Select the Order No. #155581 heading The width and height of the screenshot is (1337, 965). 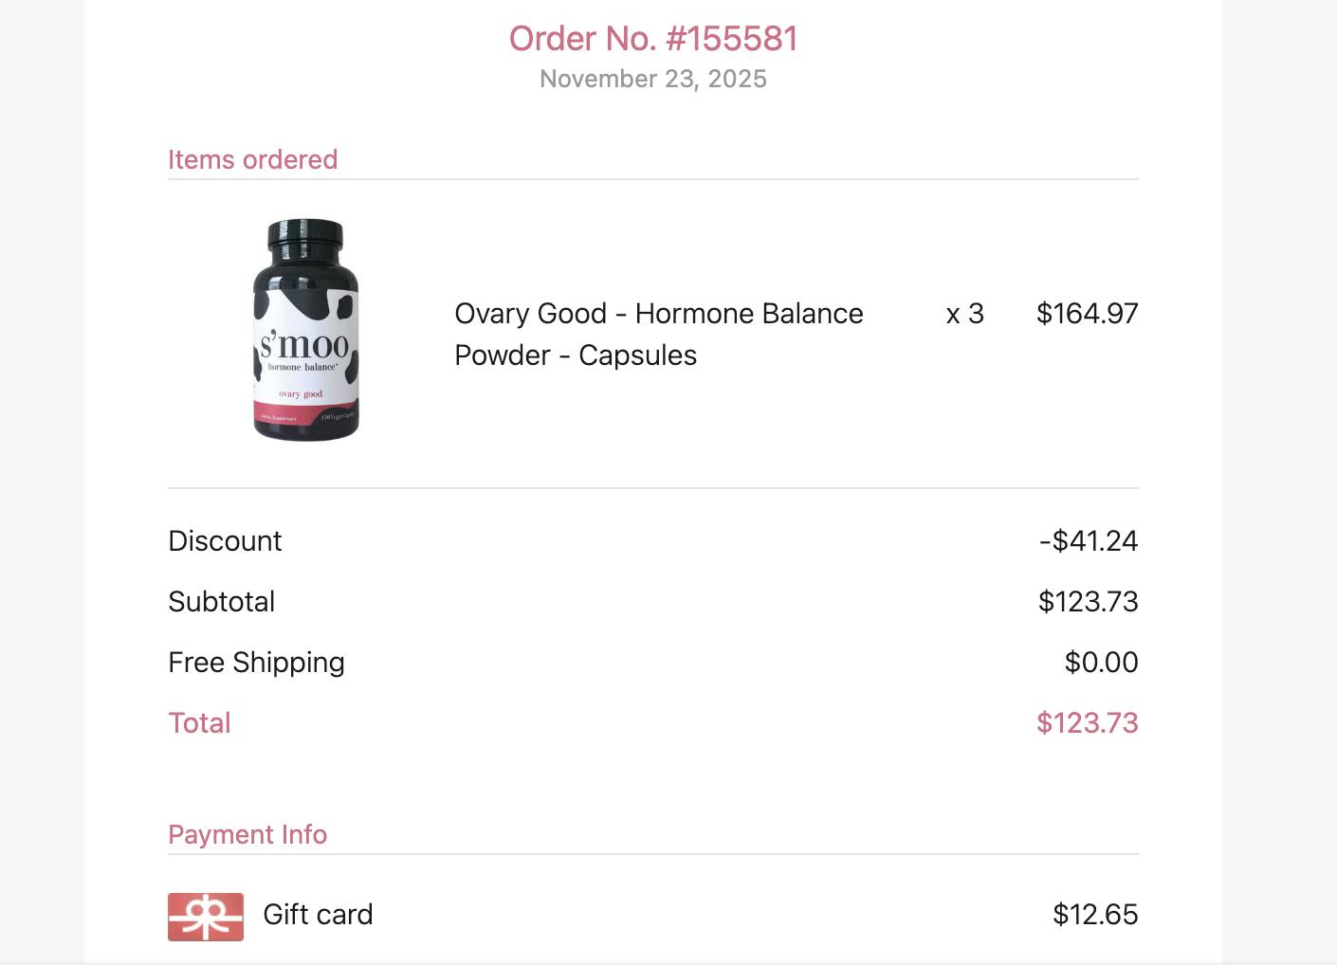point(653,39)
